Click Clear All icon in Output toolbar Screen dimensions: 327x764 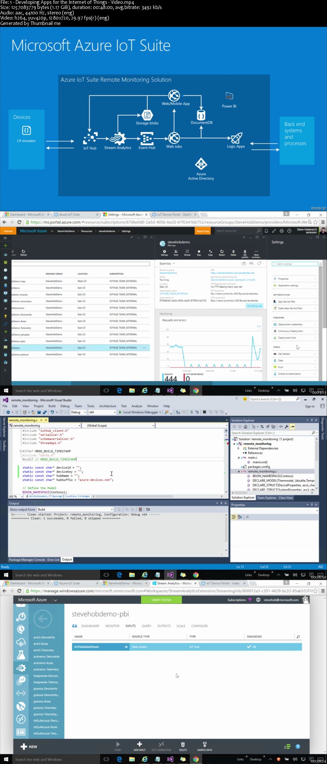tap(141, 509)
